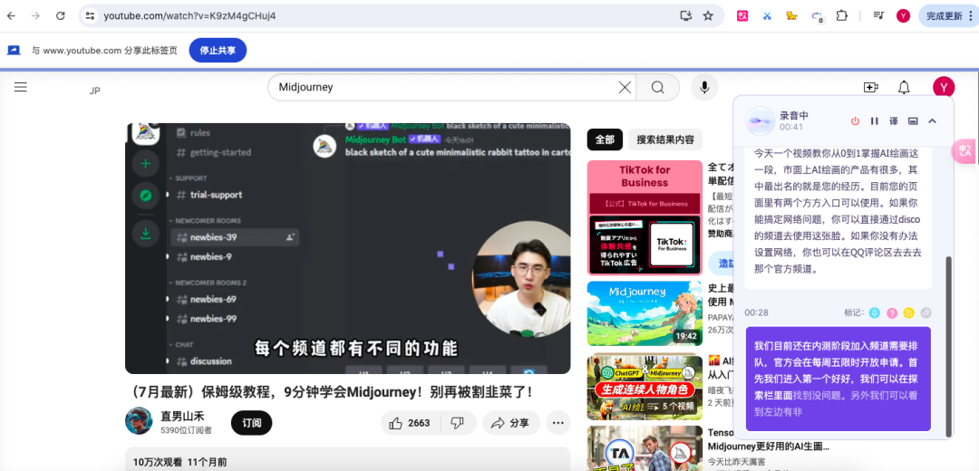Open Chrome profile avatar Y
This screenshot has width=979, height=471.
[903, 16]
